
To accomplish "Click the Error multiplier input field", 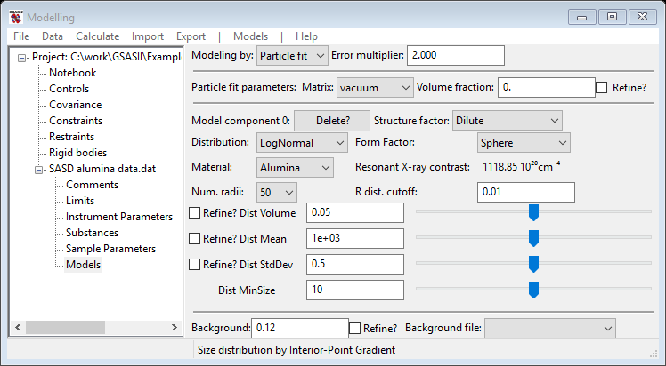I will [x=456, y=55].
